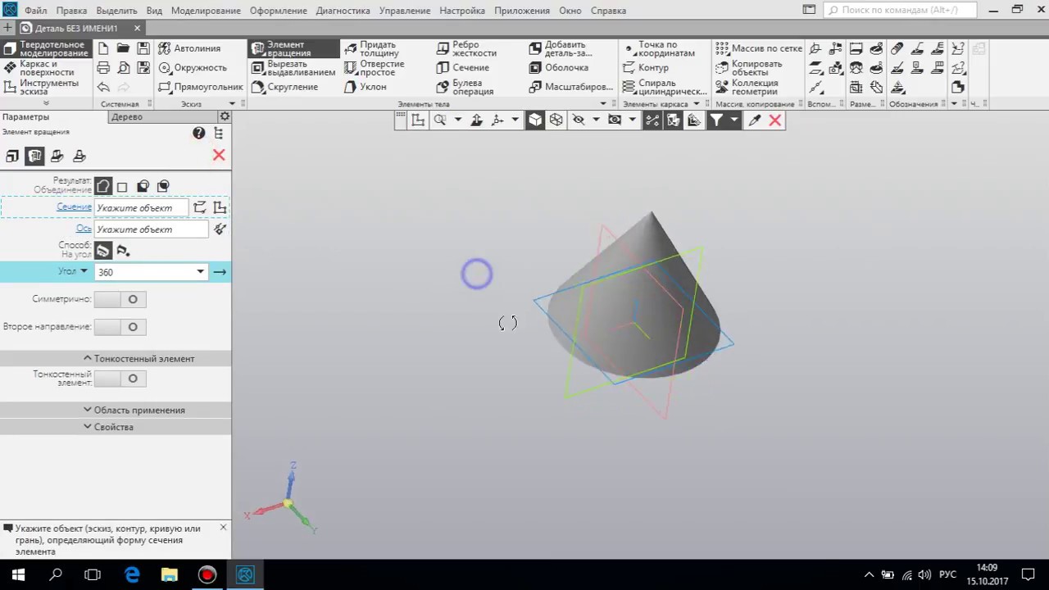Screen dimensions: 1049x590
Task: Click Ребро жесткости tool
Action: pyautogui.click(x=466, y=48)
